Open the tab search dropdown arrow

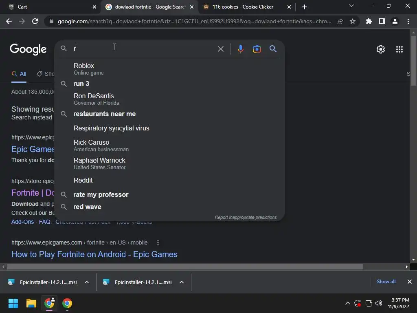point(351,6)
